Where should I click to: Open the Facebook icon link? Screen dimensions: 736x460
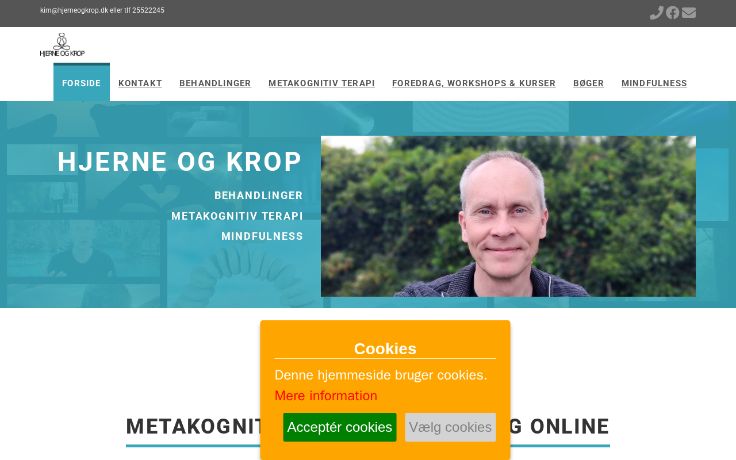(x=673, y=13)
